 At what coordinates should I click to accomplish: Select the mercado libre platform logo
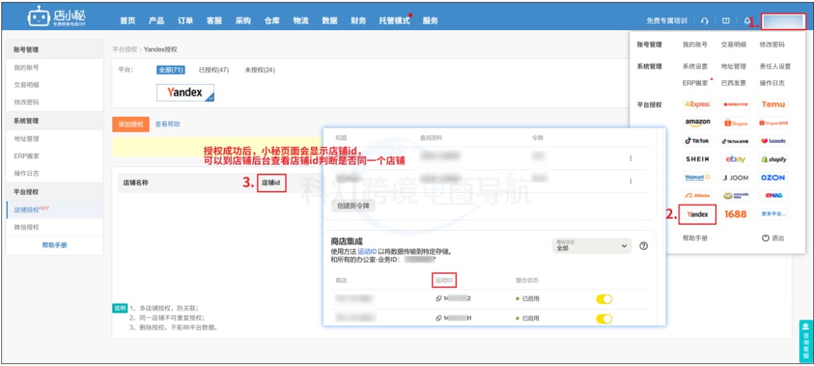pyautogui.click(x=735, y=195)
